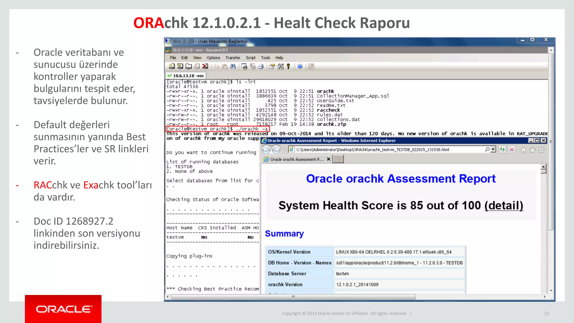Image resolution: width=574 pixels, height=323 pixels.
Task: Click the Internet Explorer Forward arrow
Action: 276,149
